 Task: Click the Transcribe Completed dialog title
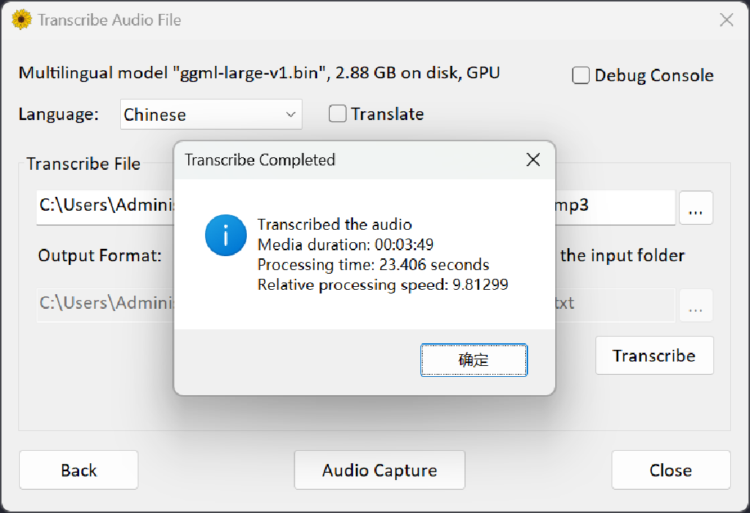(260, 160)
